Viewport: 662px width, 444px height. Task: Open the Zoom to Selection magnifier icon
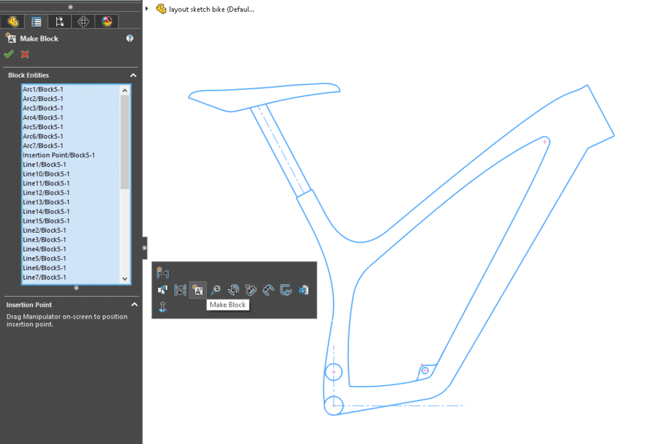point(216,290)
